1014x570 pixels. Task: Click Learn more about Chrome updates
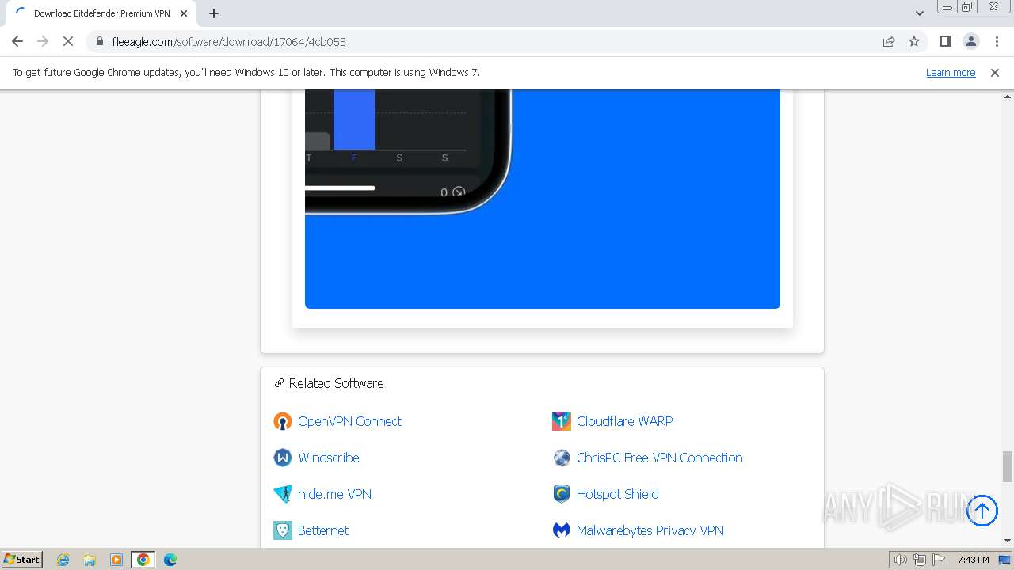(951, 72)
